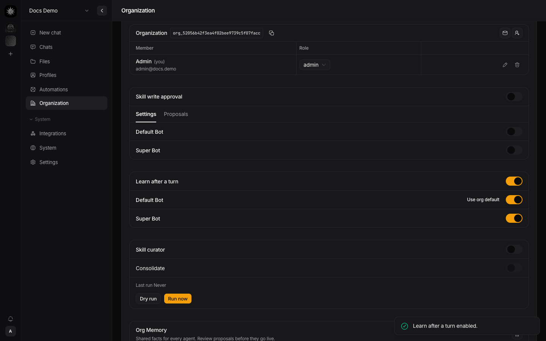The height and width of the screenshot is (341, 546).
Task: Enable the Skill curator switch
Action: [514, 249]
